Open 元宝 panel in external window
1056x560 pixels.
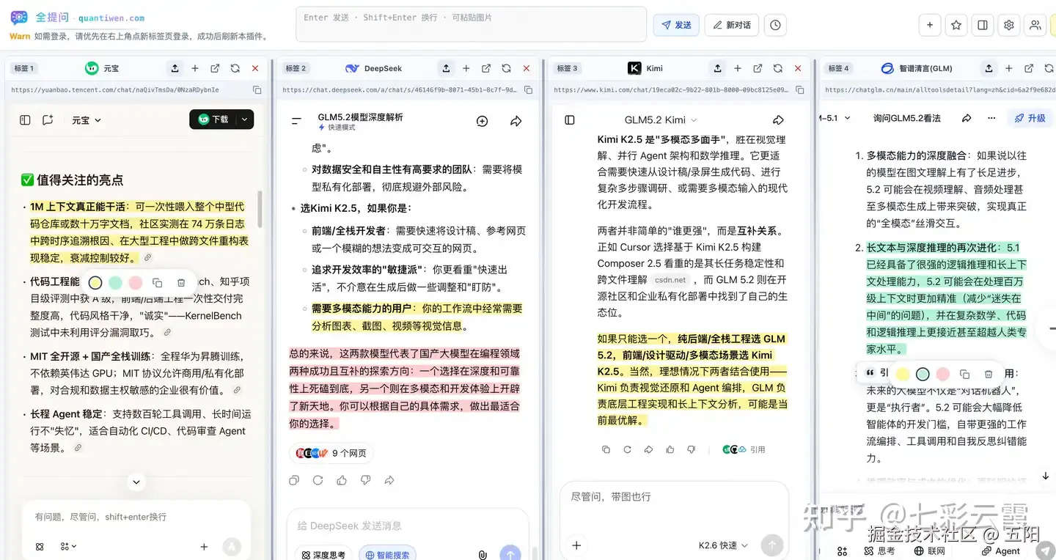click(x=215, y=68)
